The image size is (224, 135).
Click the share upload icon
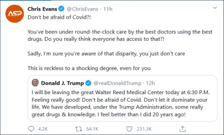[x=183, y=129]
